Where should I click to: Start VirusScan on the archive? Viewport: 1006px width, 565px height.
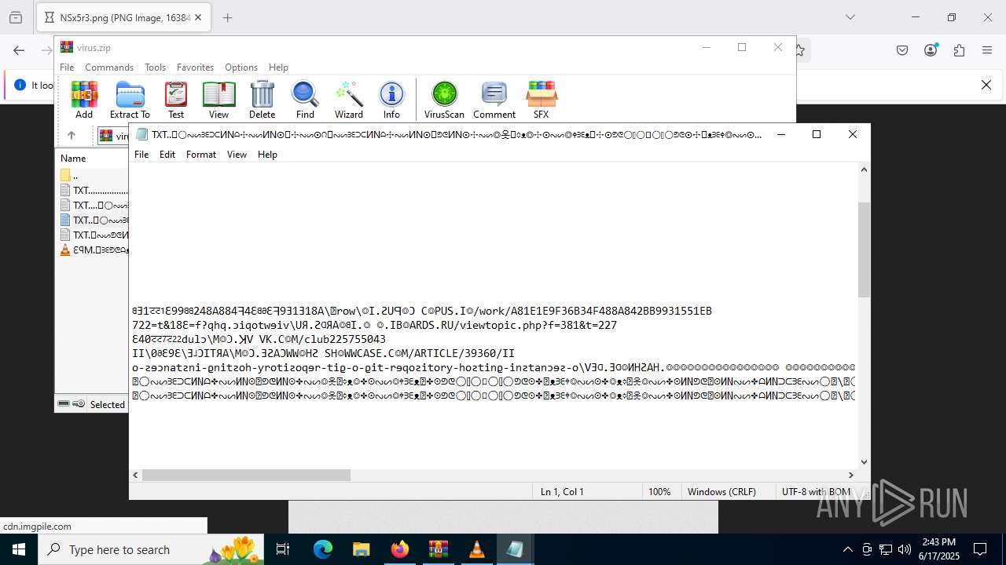444,100
